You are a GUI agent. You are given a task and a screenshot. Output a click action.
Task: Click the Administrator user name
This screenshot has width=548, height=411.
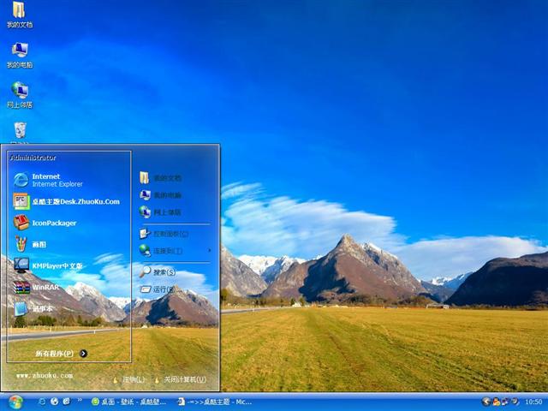pos(33,158)
